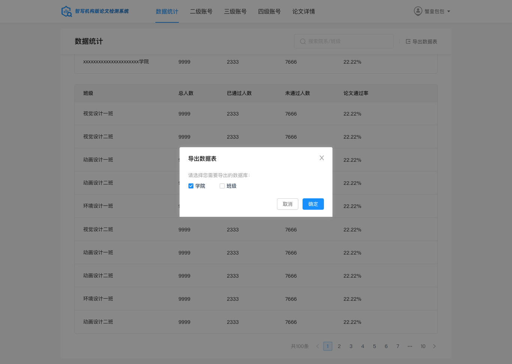512x364 pixels.
Task: Click the 数据统计 page heading
Action: click(89, 41)
